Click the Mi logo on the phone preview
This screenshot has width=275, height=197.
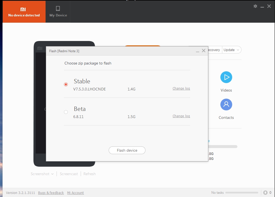click(40, 48)
